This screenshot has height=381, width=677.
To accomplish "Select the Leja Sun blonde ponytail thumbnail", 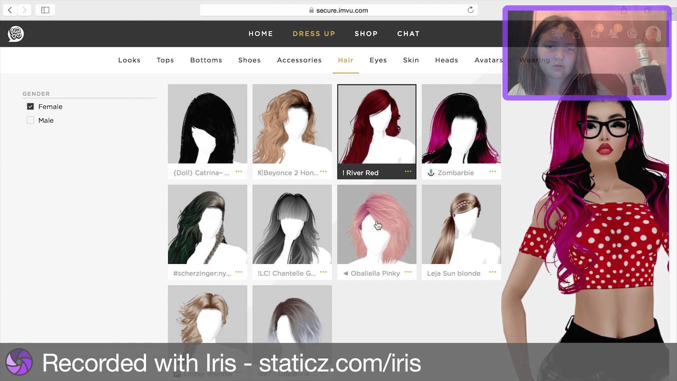I will [x=461, y=224].
